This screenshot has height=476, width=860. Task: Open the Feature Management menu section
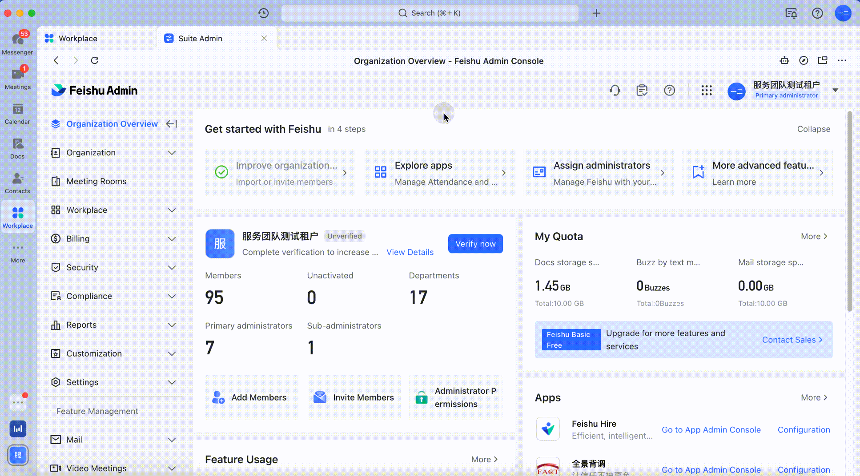[96, 411]
